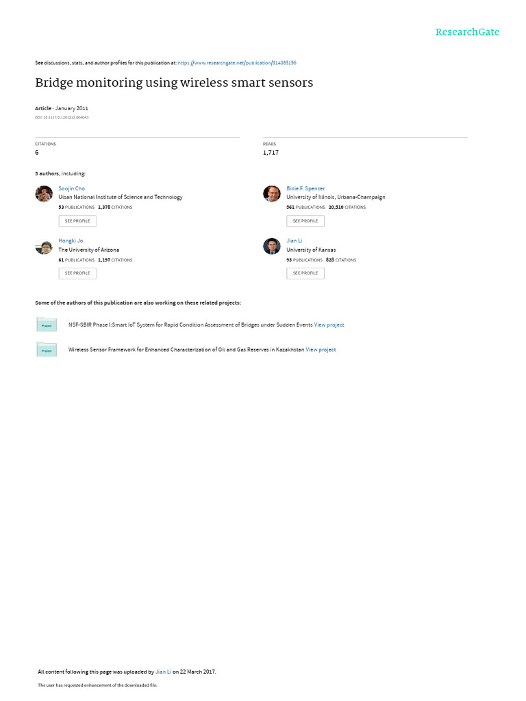Screen dimensions: 526x701
Task: Open Soojin Cho's profile photo
Action: (x=44, y=194)
